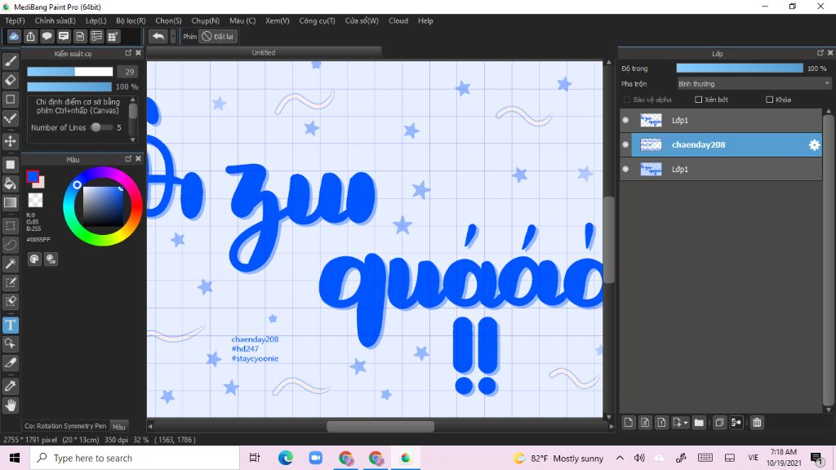Select the Magic Wand tool
836x470 pixels.
pyautogui.click(x=10, y=264)
